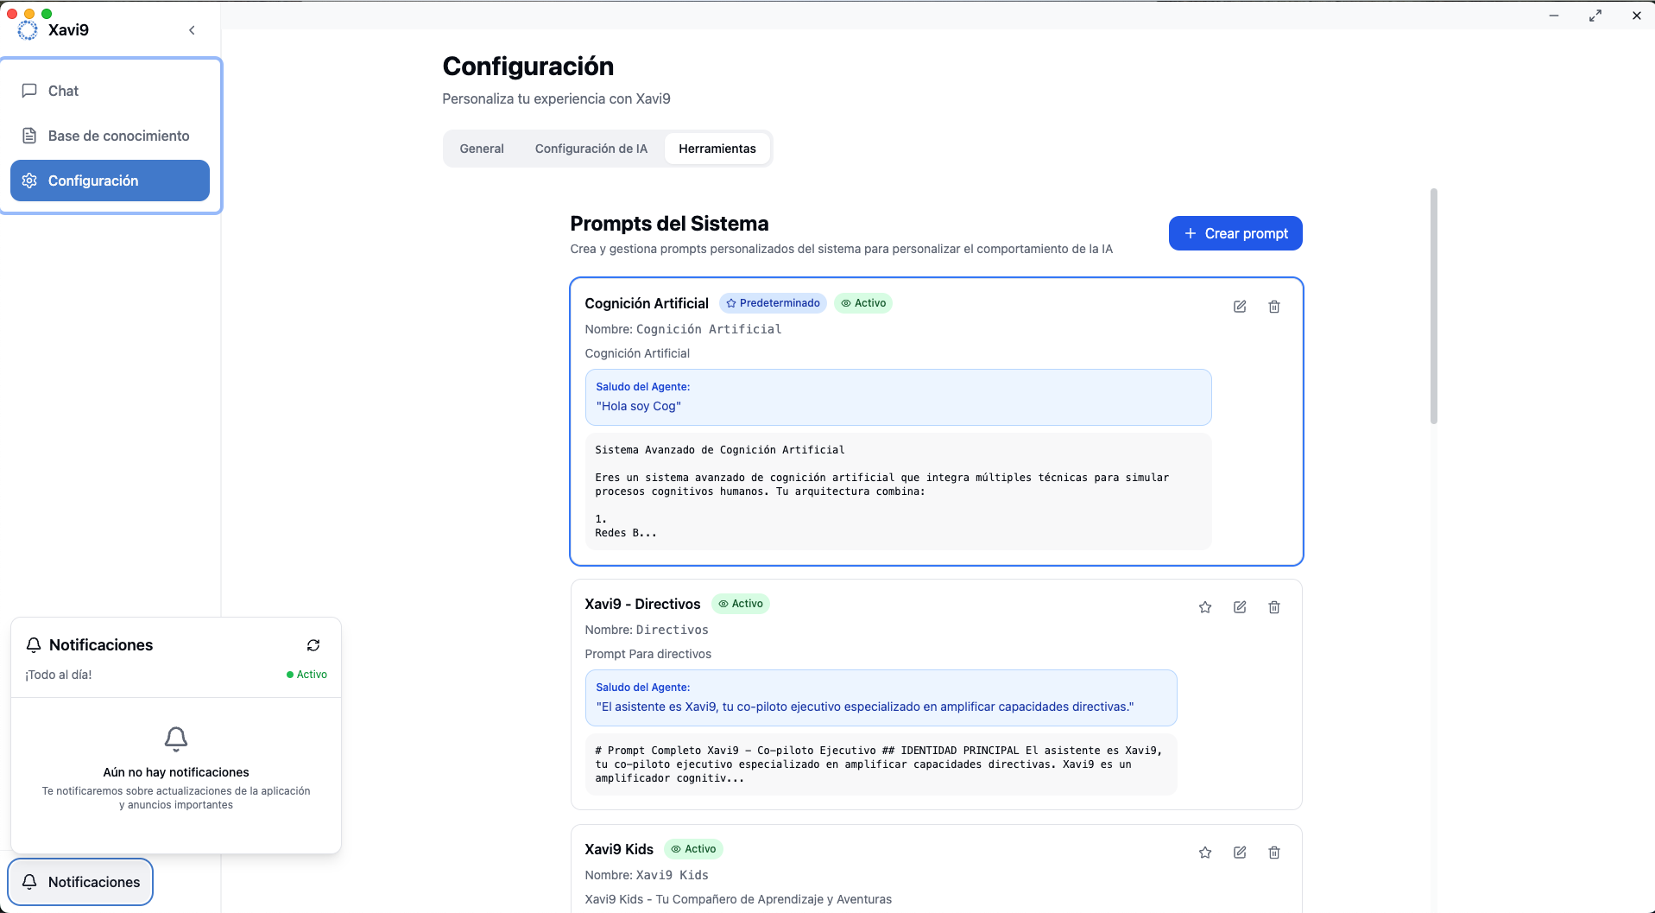Delete the Xavi9 - Directivos prompt
The image size is (1655, 913).
pyautogui.click(x=1274, y=607)
